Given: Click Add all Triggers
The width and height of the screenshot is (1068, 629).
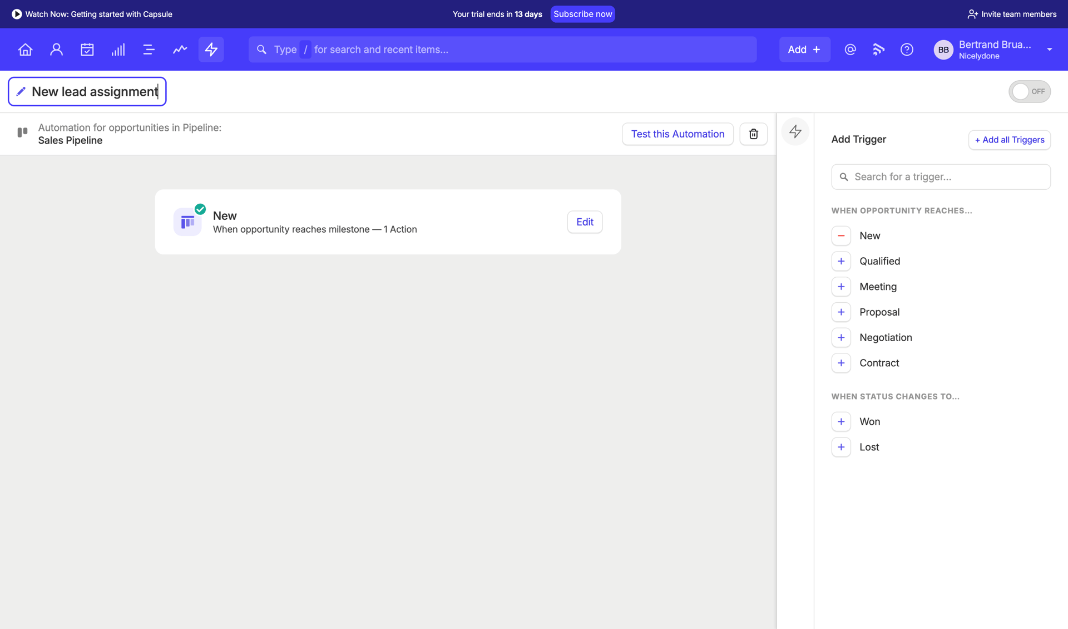Looking at the screenshot, I should [x=1009, y=140].
